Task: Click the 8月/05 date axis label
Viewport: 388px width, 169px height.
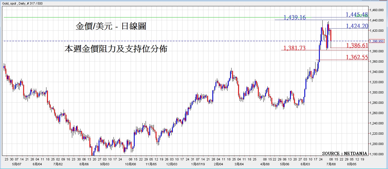Action: [352, 164]
